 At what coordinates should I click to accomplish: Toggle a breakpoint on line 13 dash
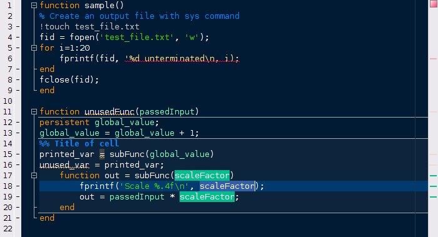click(18, 133)
